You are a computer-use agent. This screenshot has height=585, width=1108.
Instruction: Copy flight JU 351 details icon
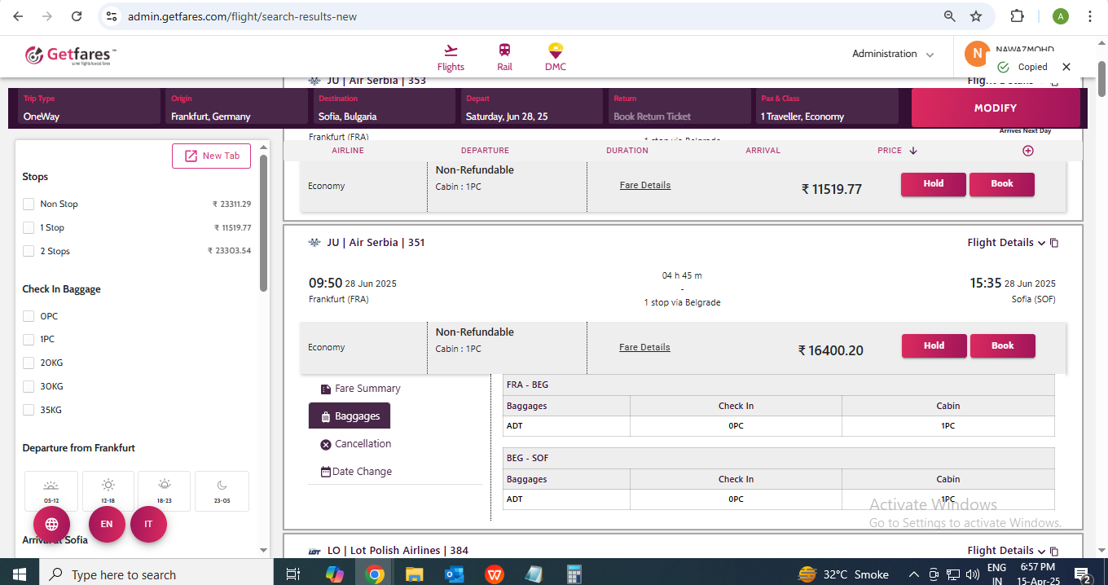tap(1054, 243)
